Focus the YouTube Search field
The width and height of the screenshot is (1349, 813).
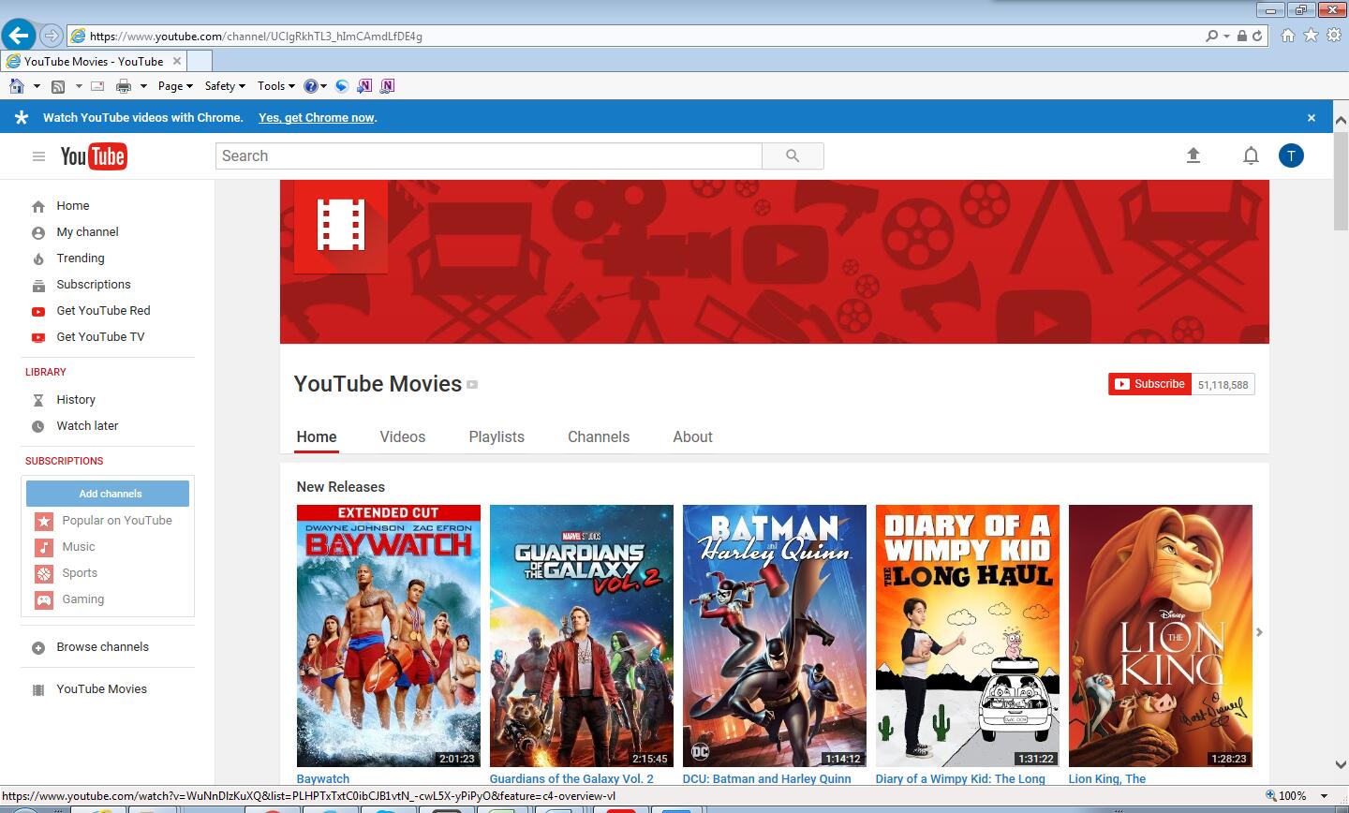tap(489, 156)
